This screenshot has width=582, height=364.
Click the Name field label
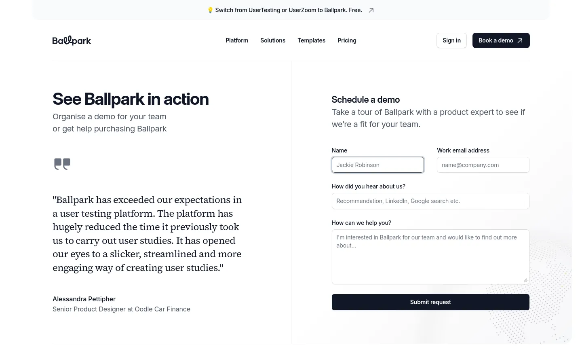click(x=339, y=150)
